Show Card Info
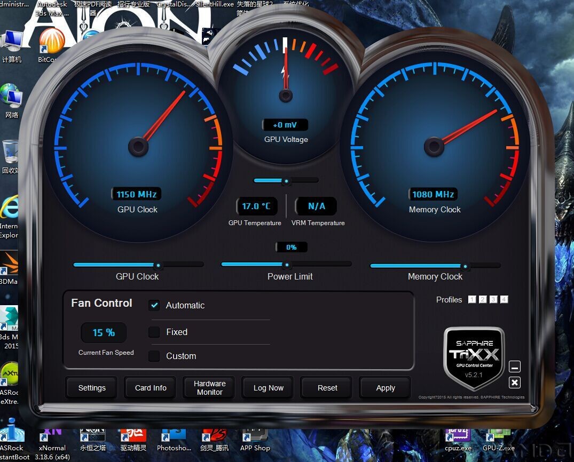Viewport: 574px width, 462px height. (151, 388)
